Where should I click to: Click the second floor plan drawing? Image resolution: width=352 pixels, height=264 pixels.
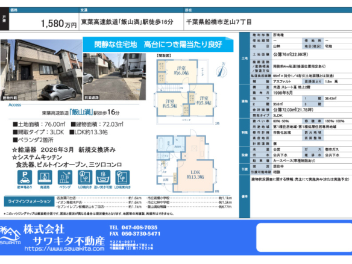[185, 92]
